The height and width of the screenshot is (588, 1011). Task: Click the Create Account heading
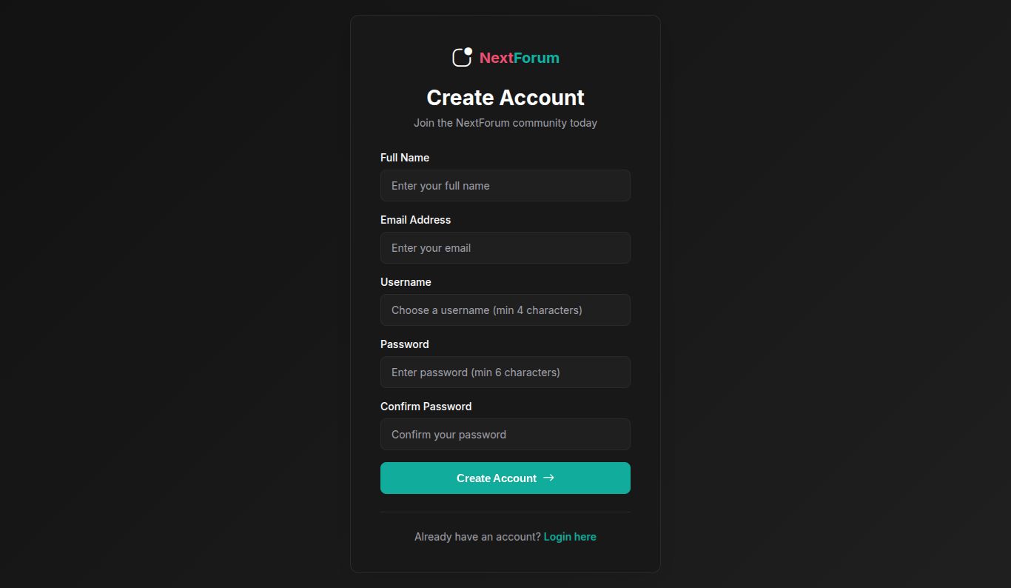505,98
